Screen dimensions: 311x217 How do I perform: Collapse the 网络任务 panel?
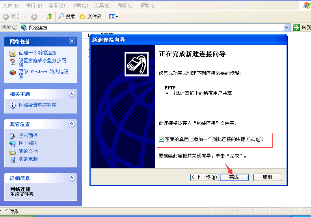[x=72, y=41]
